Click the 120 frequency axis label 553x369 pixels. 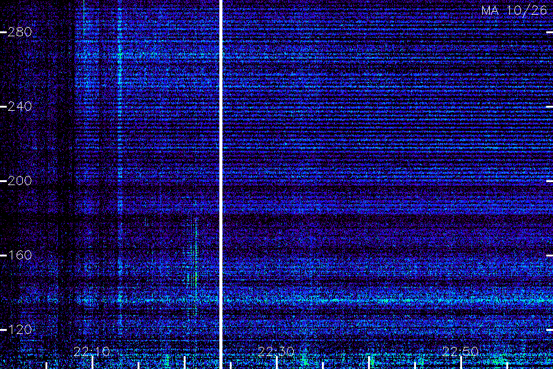tap(20, 330)
